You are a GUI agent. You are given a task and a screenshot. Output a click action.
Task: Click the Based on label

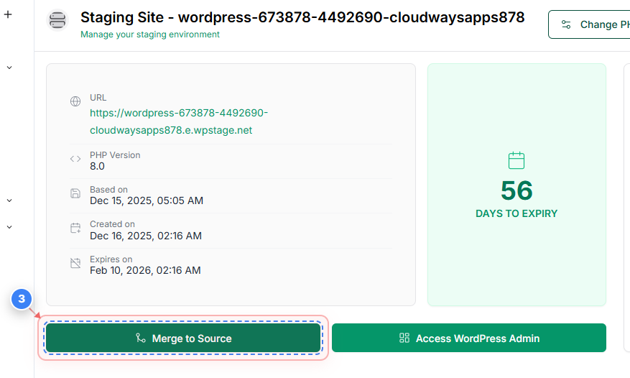coord(108,190)
